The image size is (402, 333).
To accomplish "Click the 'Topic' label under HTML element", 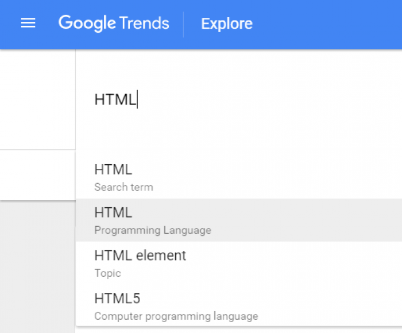I will [x=107, y=273].
